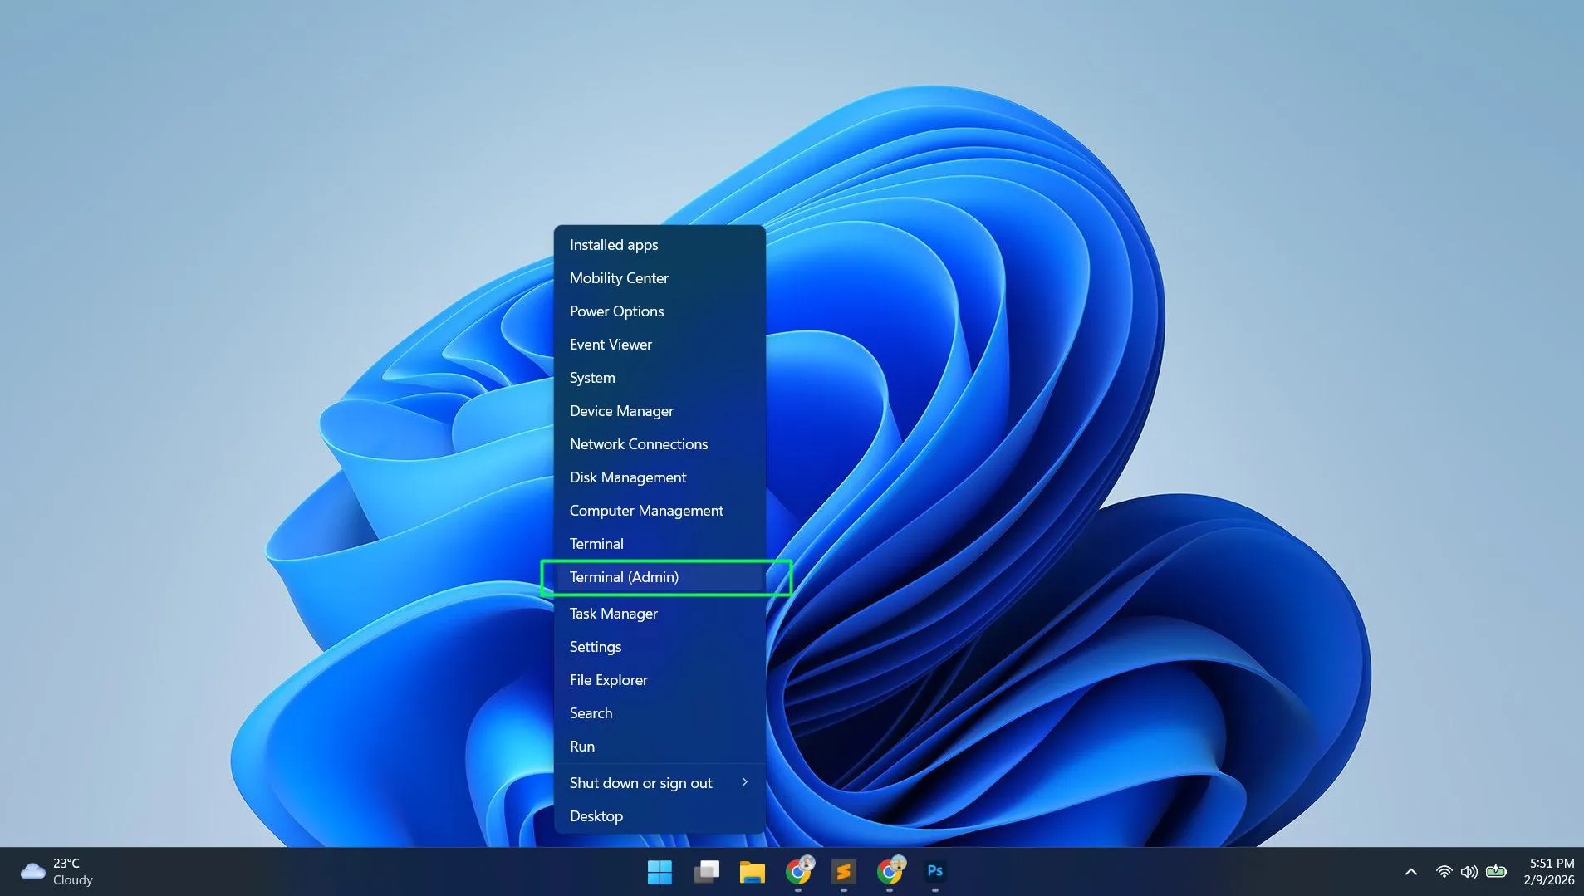Image resolution: width=1584 pixels, height=896 pixels.
Task: Launch Task Manager from the menu
Action: point(613,613)
